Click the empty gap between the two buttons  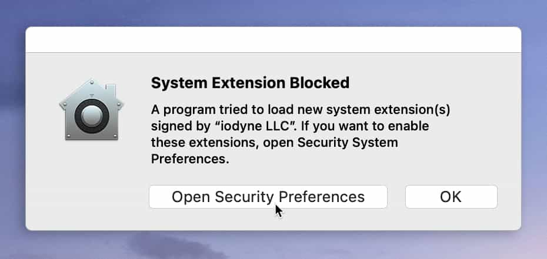tap(396, 197)
